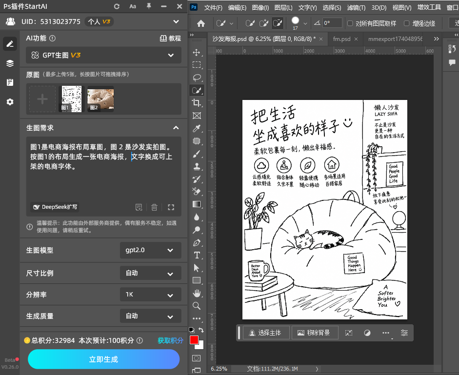
Task: Select the Rectangular Marquee tool
Action: click(x=197, y=65)
